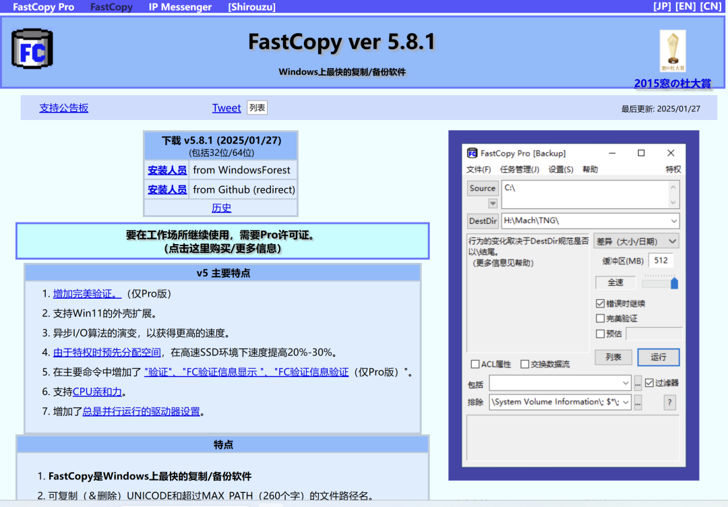Click the 运行 execute button
This screenshot has width=728, height=507.
tap(659, 357)
